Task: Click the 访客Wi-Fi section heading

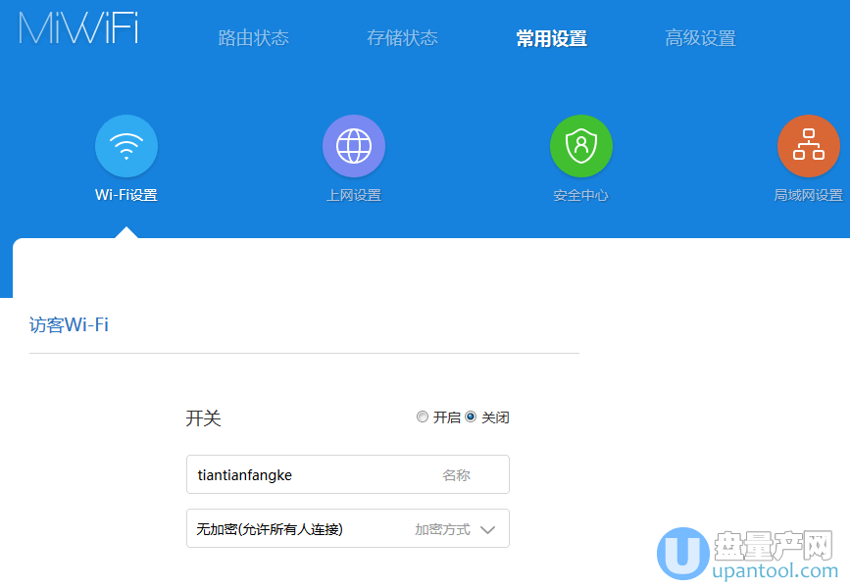Action: (x=69, y=324)
